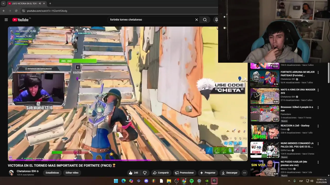Go back with browser back arrow
Image resolution: width=330 pixels, height=185 pixels.
click(x=4, y=11)
